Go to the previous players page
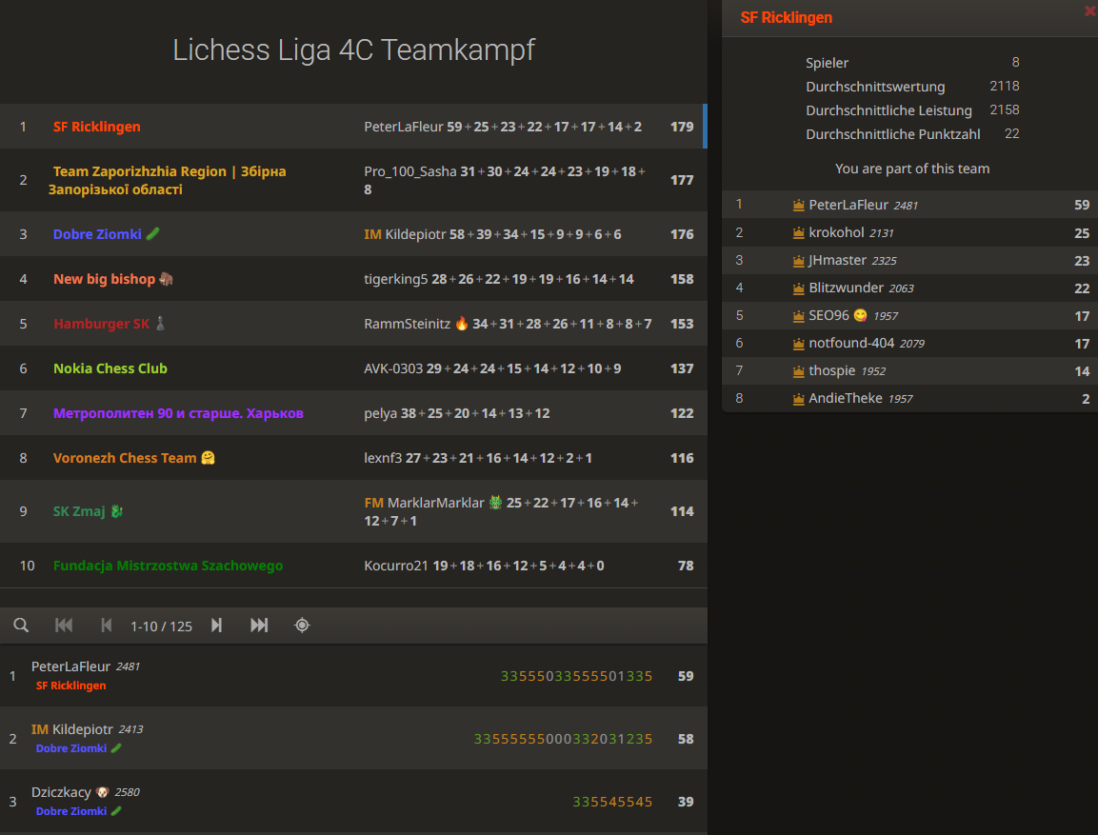1098x835 pixels. pos(107,626)
